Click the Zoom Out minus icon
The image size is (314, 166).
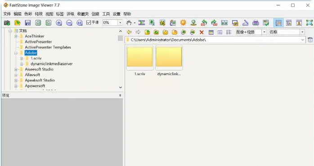point(69,23)
